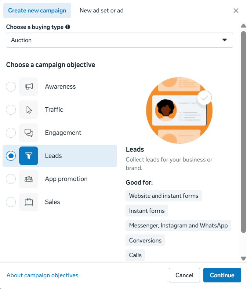This screenshot has width=247, height=289.
Task: Open About campaign objectives link
Action: click(43, 275)
